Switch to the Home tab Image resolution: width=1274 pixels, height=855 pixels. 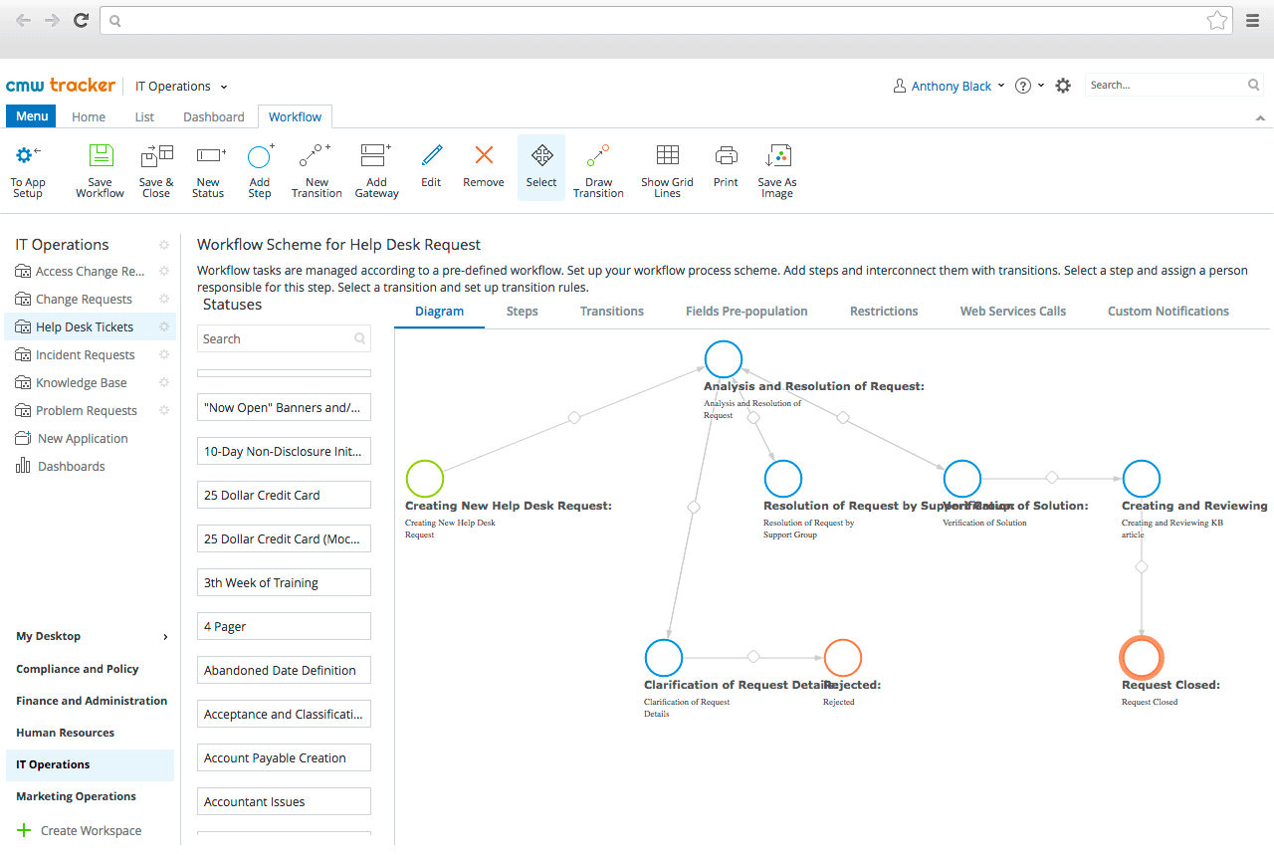[89, 116]
